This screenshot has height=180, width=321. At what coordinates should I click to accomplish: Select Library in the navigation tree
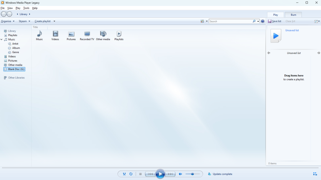12,31
